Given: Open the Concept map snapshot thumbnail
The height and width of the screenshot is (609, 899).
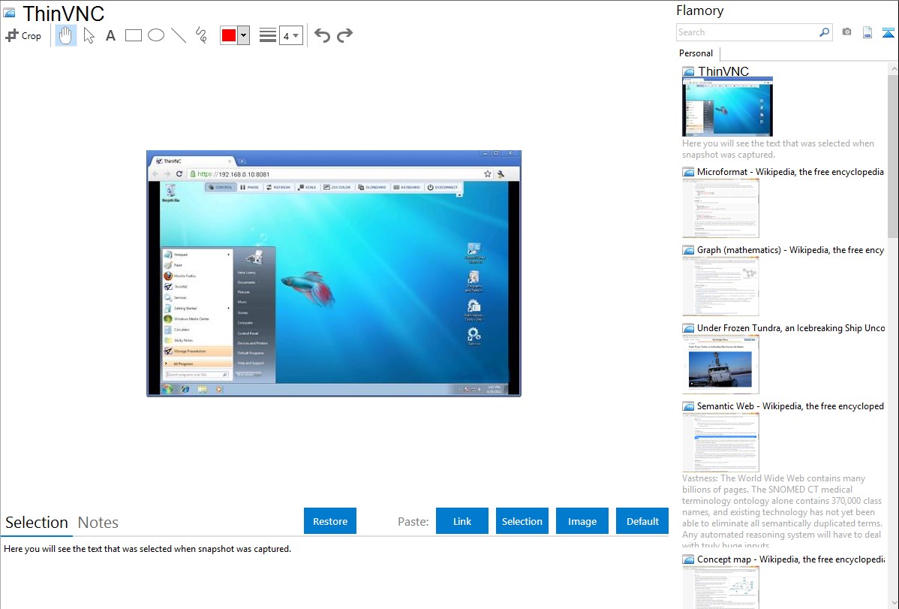Looking at the screenshot, I should (720, 587).
